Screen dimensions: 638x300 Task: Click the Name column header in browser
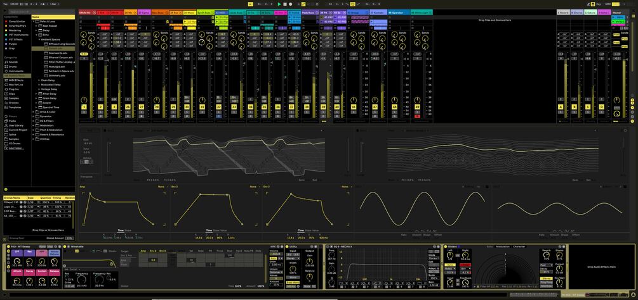click(53, 16)
